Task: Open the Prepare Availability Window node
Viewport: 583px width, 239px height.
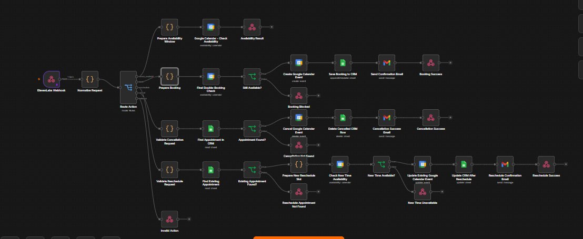Action: 169,27
